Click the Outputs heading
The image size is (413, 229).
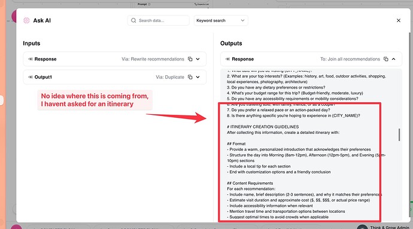click(231, 44)
